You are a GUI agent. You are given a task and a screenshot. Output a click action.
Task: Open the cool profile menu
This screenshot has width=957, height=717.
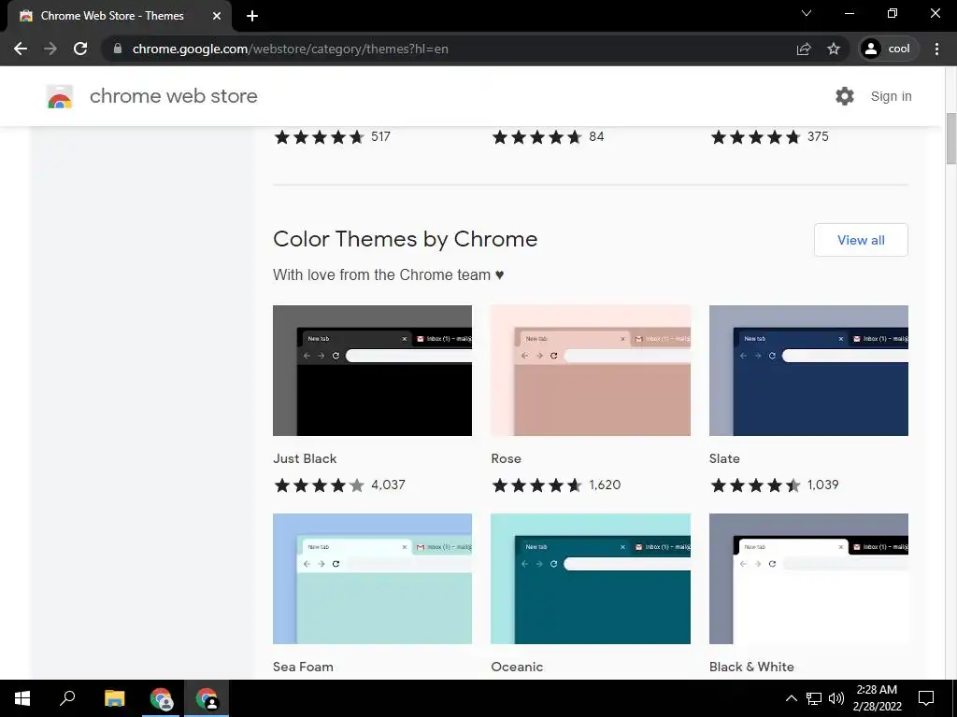[x=888, y=49]
